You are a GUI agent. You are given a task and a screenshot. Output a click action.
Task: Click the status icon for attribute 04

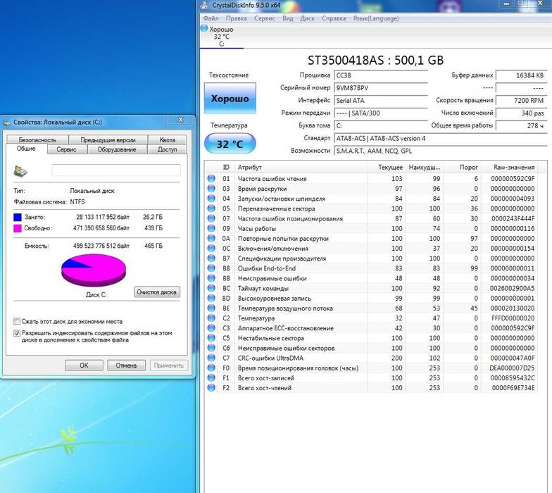[x=211, y=199]
